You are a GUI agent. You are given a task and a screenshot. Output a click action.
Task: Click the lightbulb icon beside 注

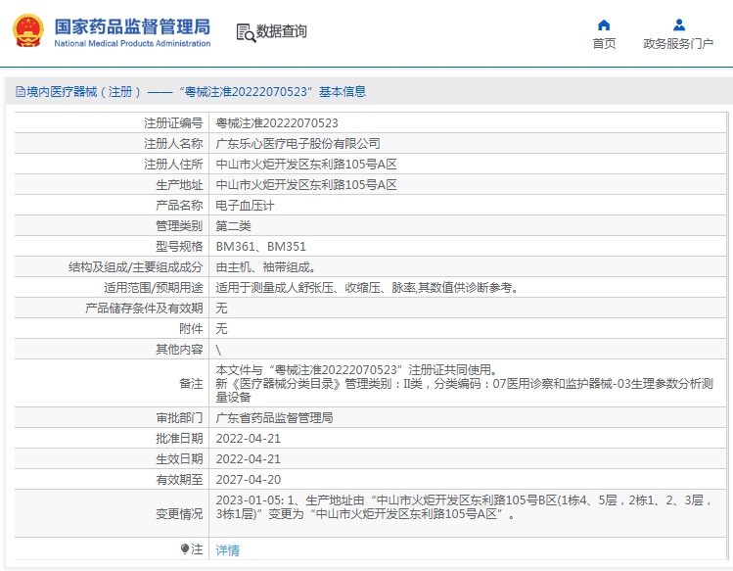[x=185, y=548]
